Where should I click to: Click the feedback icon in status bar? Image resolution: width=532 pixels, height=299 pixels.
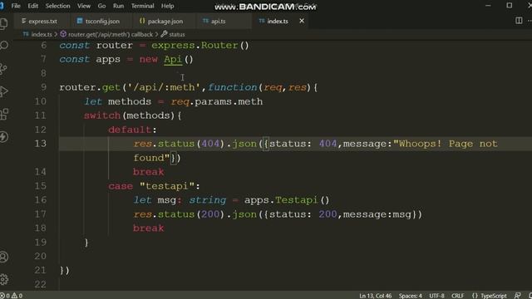point(517,296)
